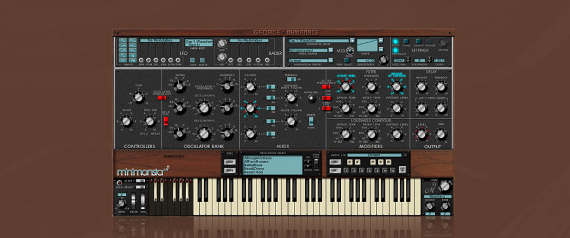Click the MIDI Free Select button
Image resolution: width=570 pixels, height=238 pixels.
click(347, 60)
